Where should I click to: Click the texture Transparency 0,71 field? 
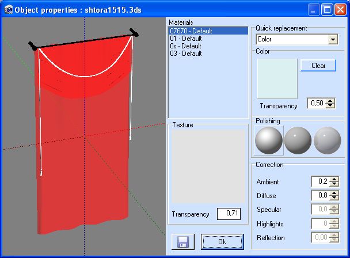pos(229,214)
